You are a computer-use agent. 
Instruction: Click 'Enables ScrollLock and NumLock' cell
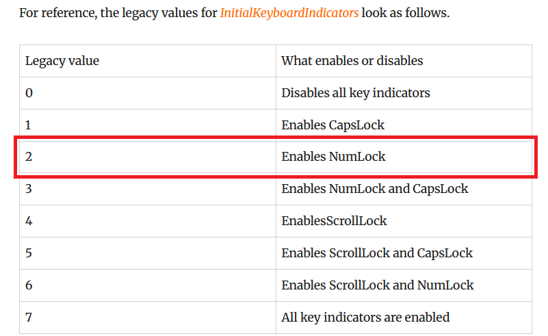[404, 285]
